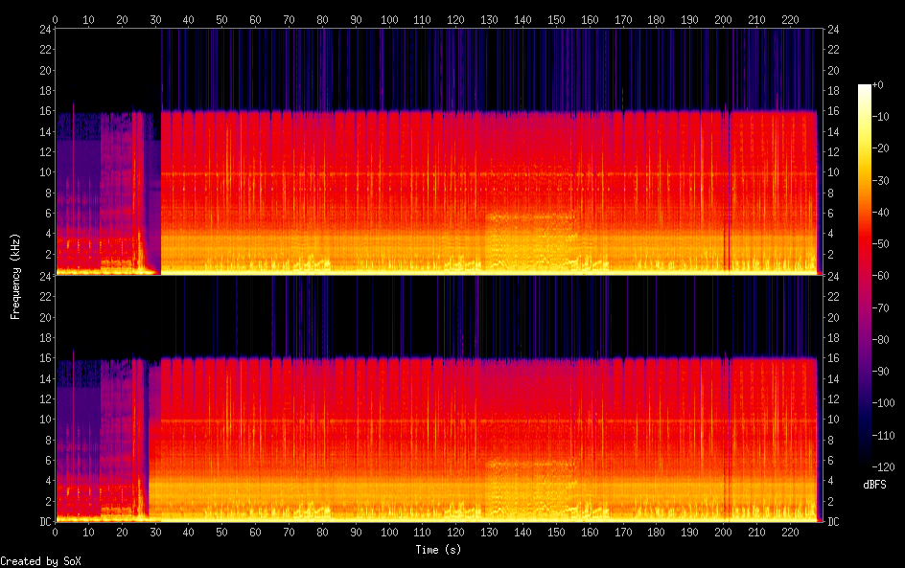Click the "Created by SoX" text
This screenshot has height=568, width=905.
click(40, 561)
